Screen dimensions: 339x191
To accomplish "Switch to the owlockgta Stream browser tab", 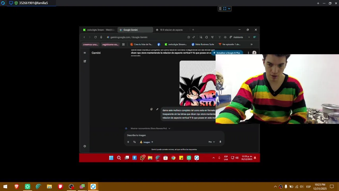I will point(99,30).
